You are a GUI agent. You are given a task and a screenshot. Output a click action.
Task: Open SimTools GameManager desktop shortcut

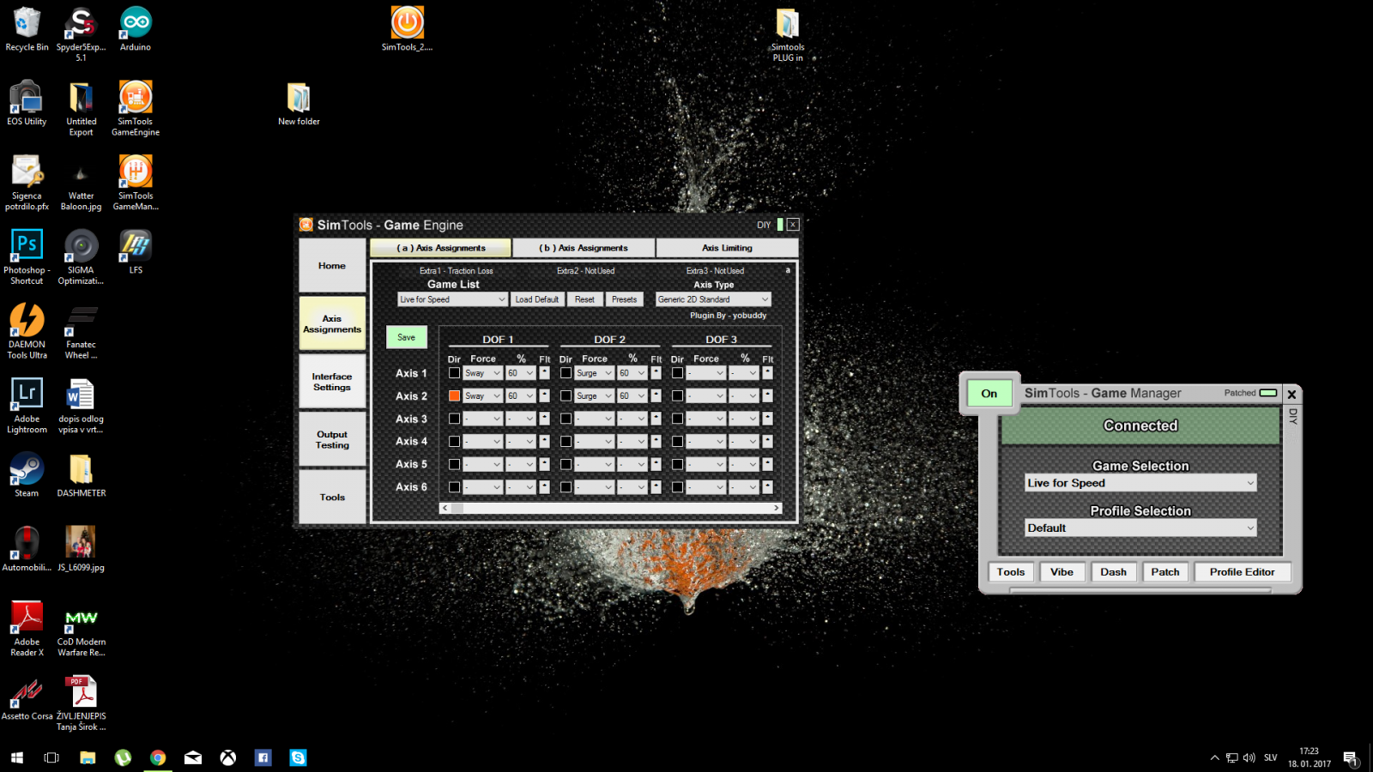pyautogui.click(x=136, y=183)
